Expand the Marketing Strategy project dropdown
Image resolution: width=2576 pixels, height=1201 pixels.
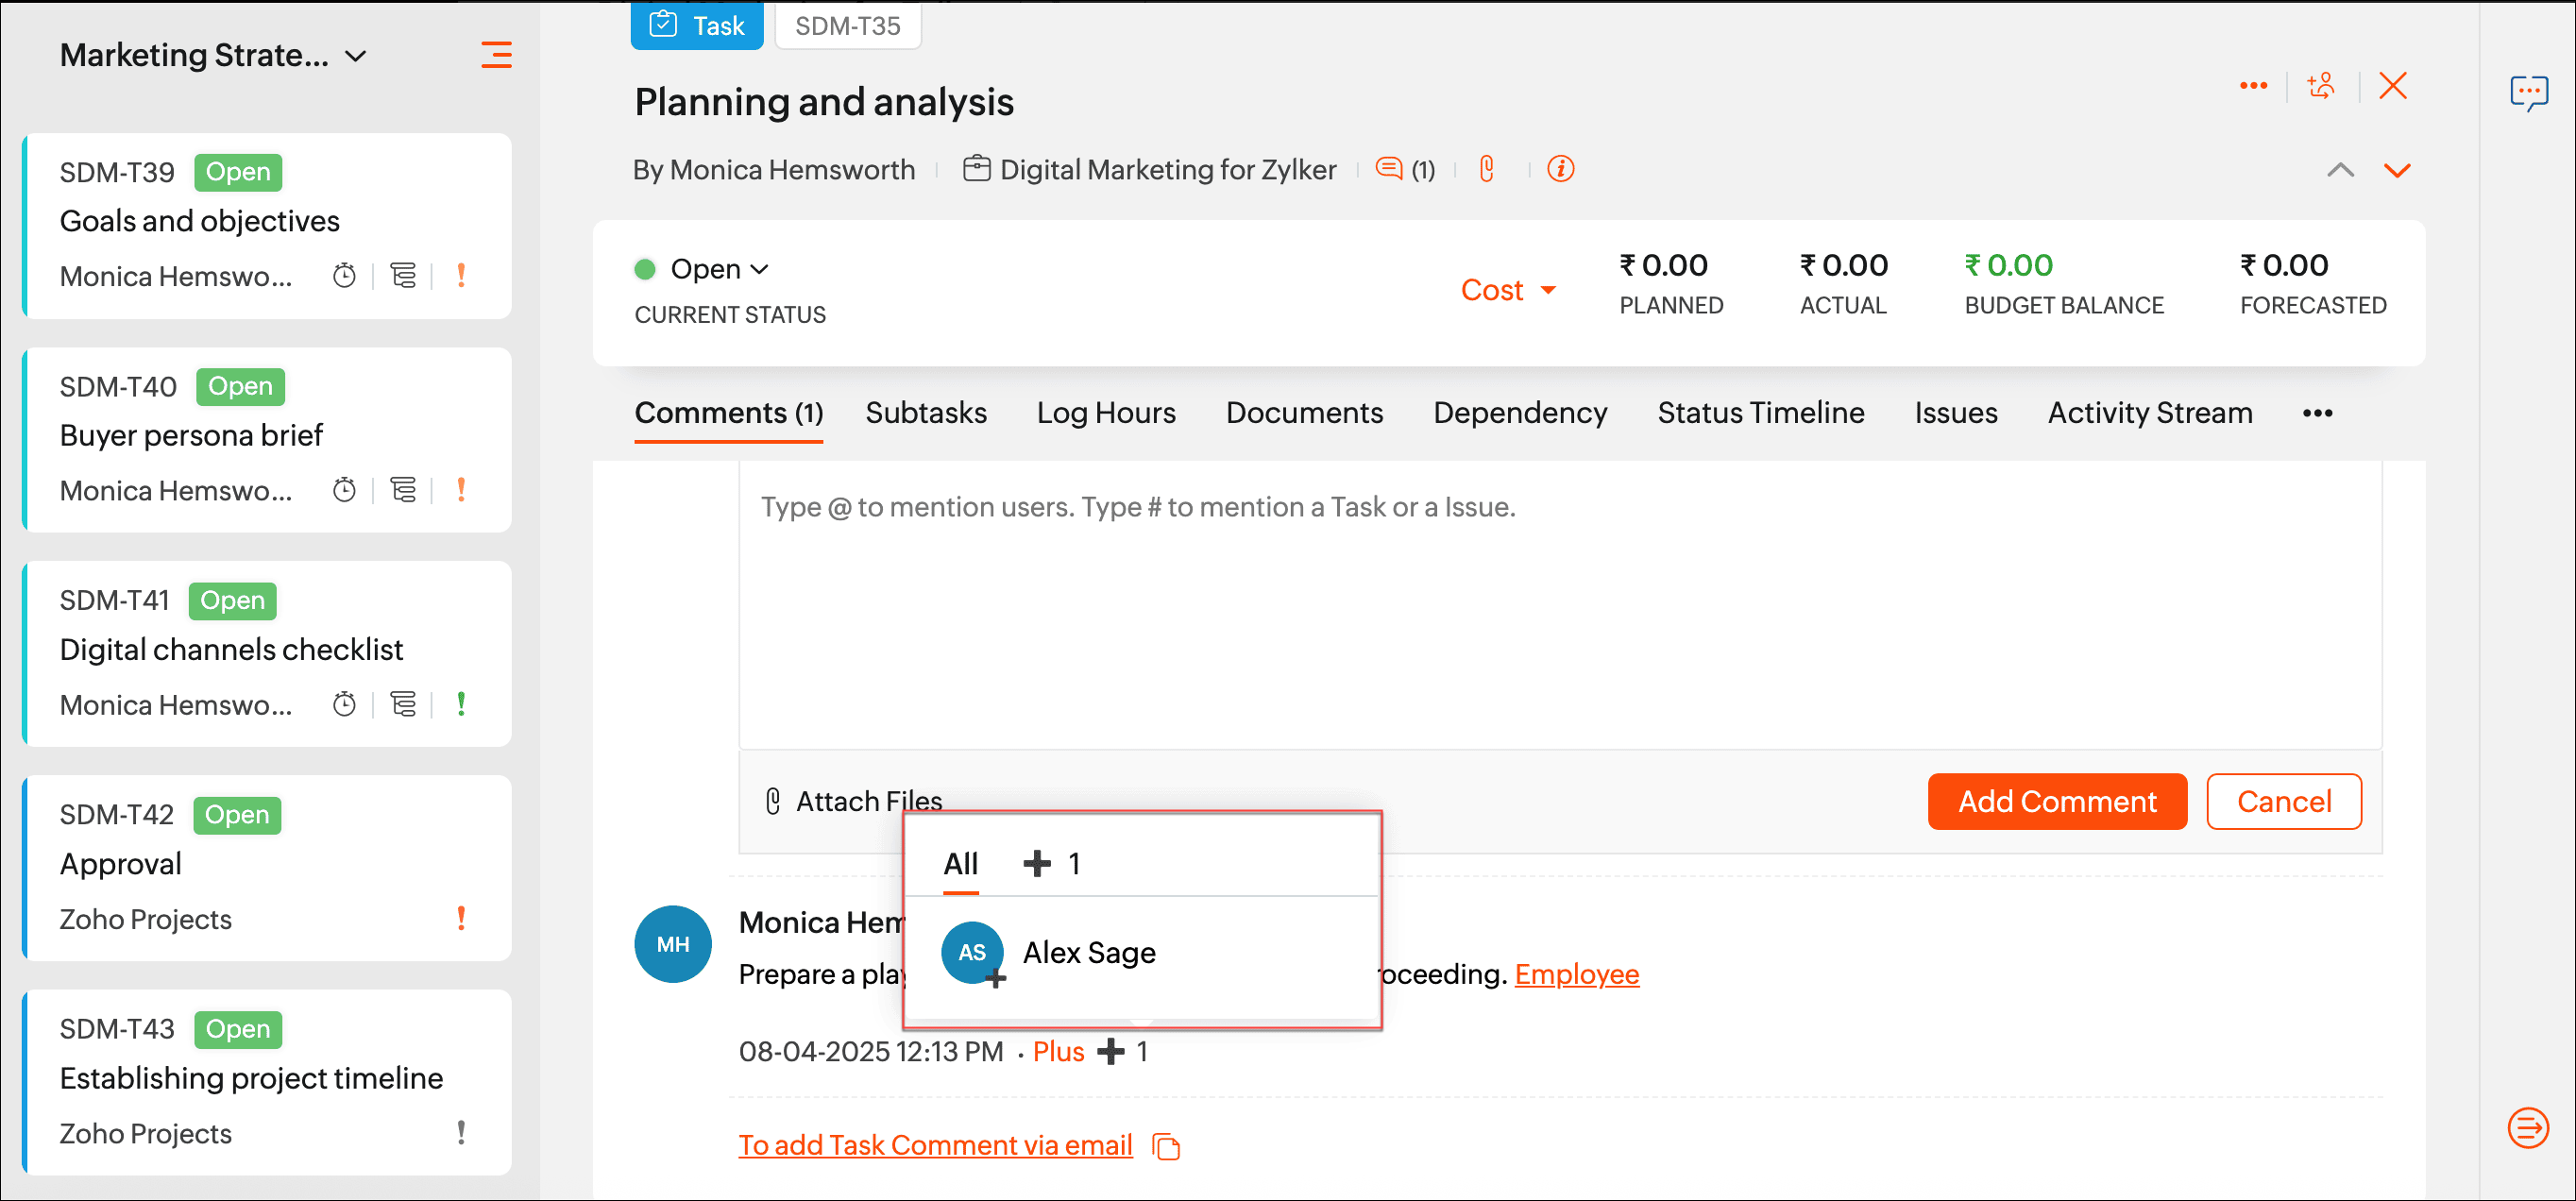356,56
